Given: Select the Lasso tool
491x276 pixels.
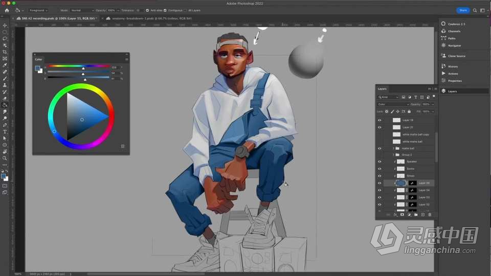Looking at the screenshot, I should point(5,38).
